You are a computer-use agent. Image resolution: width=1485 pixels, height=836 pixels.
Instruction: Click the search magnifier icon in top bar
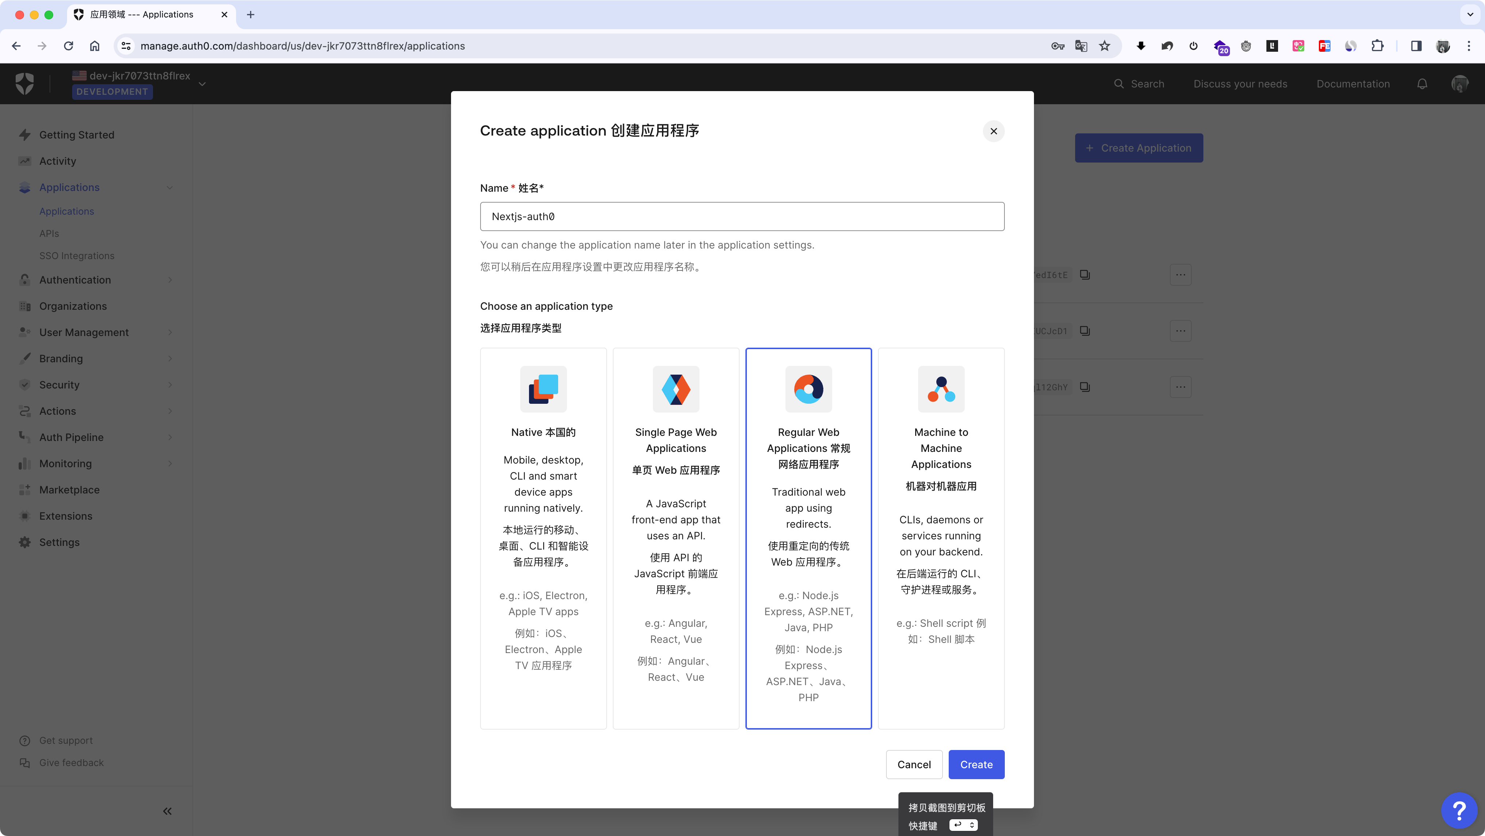(x=1119, y=83)
